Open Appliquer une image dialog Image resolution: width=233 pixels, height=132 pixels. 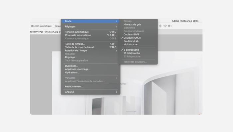90,69
